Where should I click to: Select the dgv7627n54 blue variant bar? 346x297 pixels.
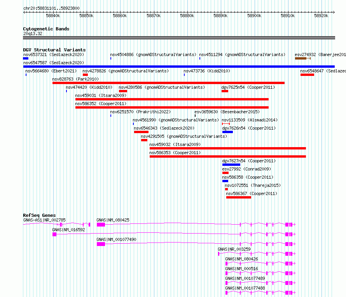click(231, 165)
